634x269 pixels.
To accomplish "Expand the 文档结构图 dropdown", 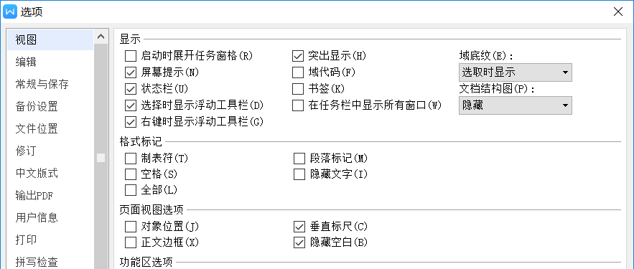I will point(516,105).
